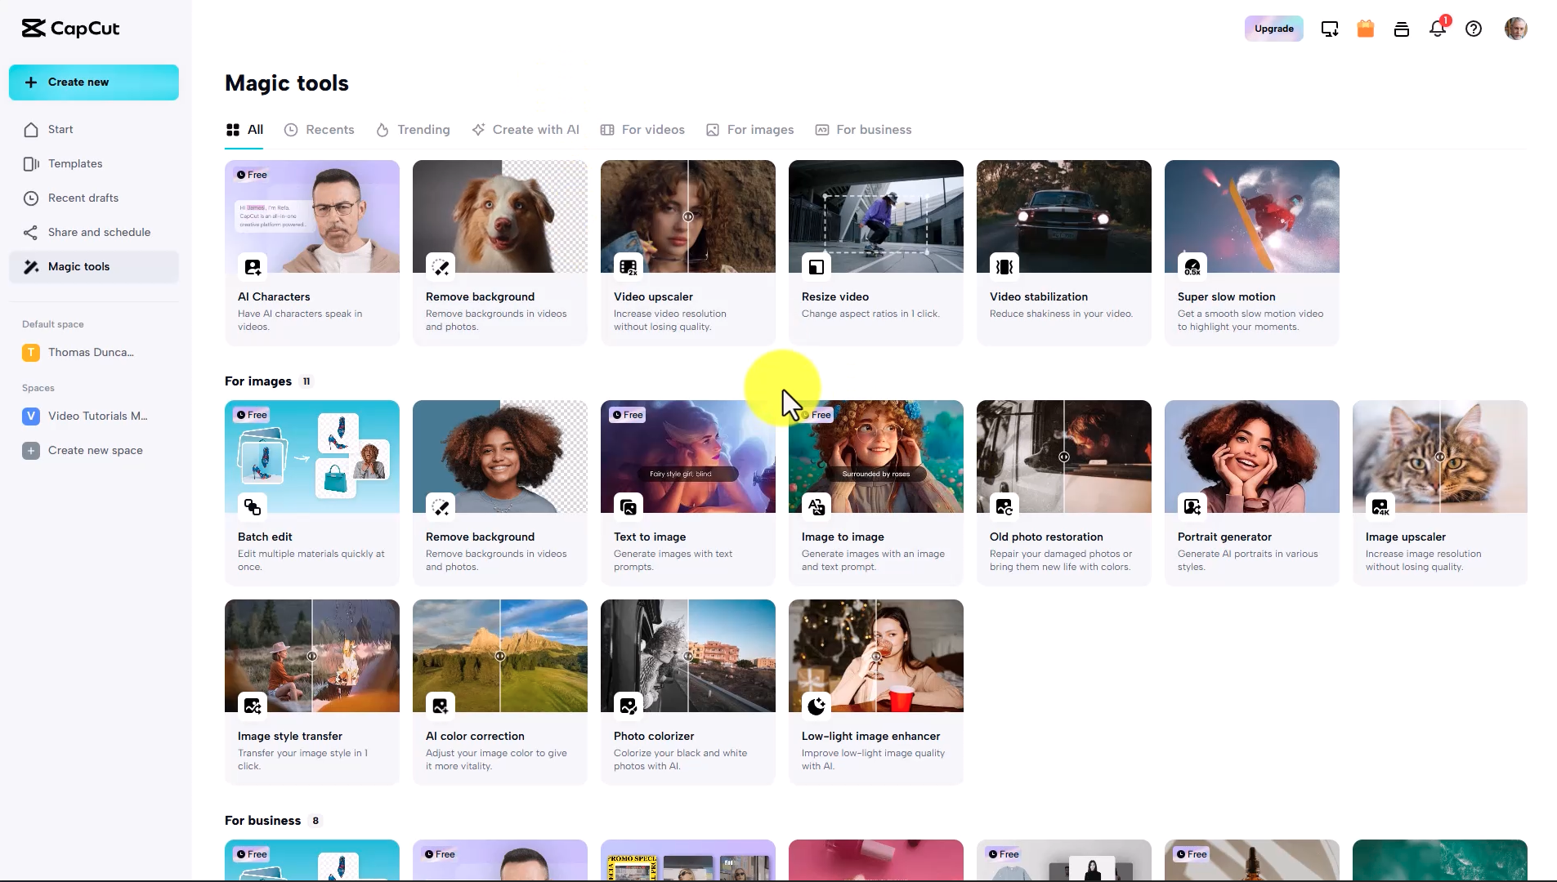This screenshot has width=1557, height=882.
Task: Click the Resize video title
Action: 835,297
